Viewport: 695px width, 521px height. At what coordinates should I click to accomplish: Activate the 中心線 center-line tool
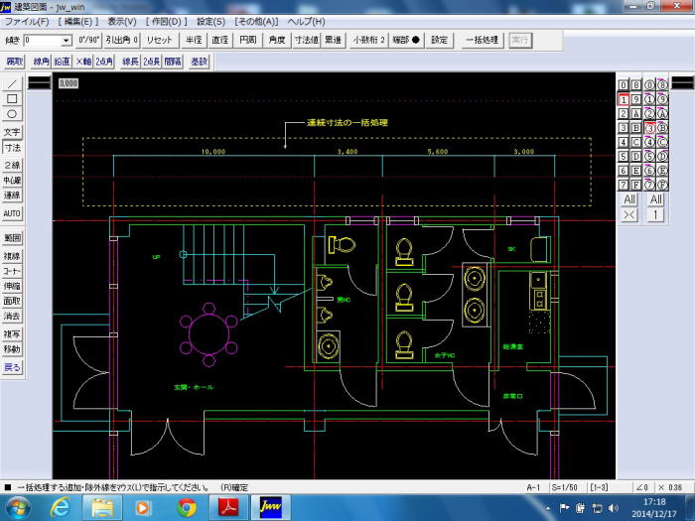point(12,181)
